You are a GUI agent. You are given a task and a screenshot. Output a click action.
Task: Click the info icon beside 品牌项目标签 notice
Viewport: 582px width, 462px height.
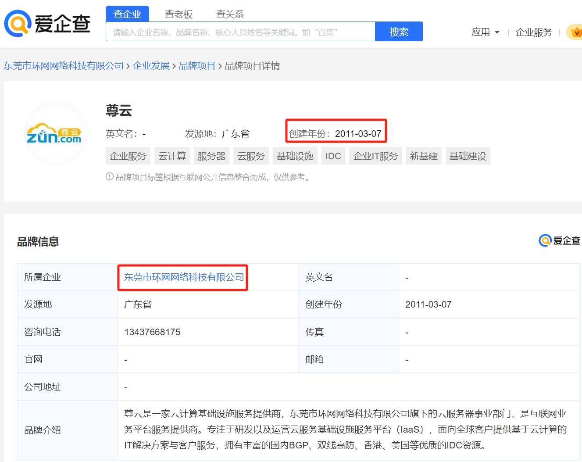[110, 176]
